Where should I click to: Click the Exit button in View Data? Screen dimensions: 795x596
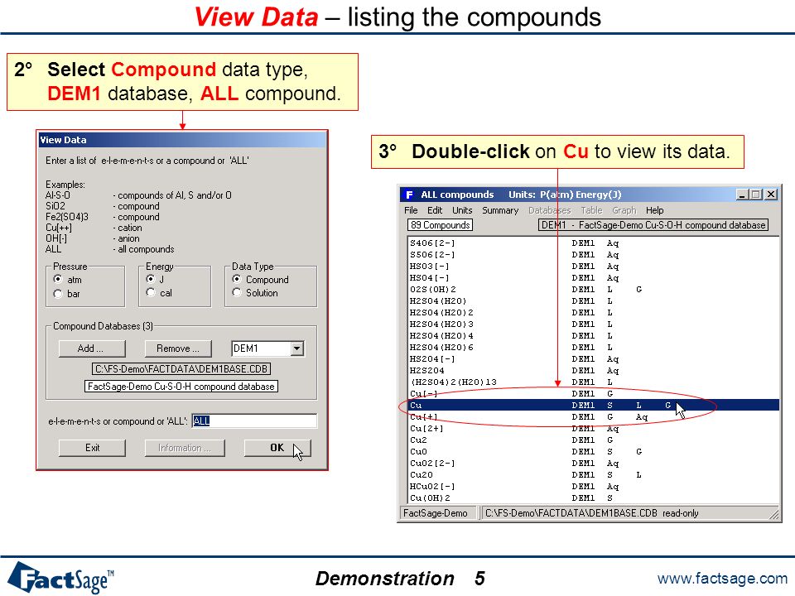pyautogui.click(x=92, y=448)
